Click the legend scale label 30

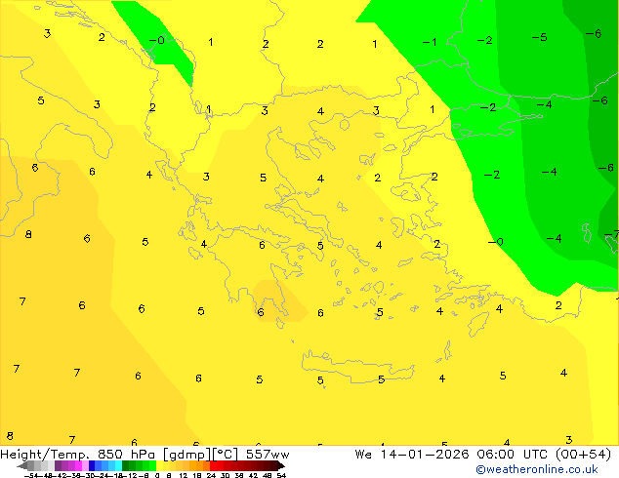pyautogui.click(x=225, y=475)
